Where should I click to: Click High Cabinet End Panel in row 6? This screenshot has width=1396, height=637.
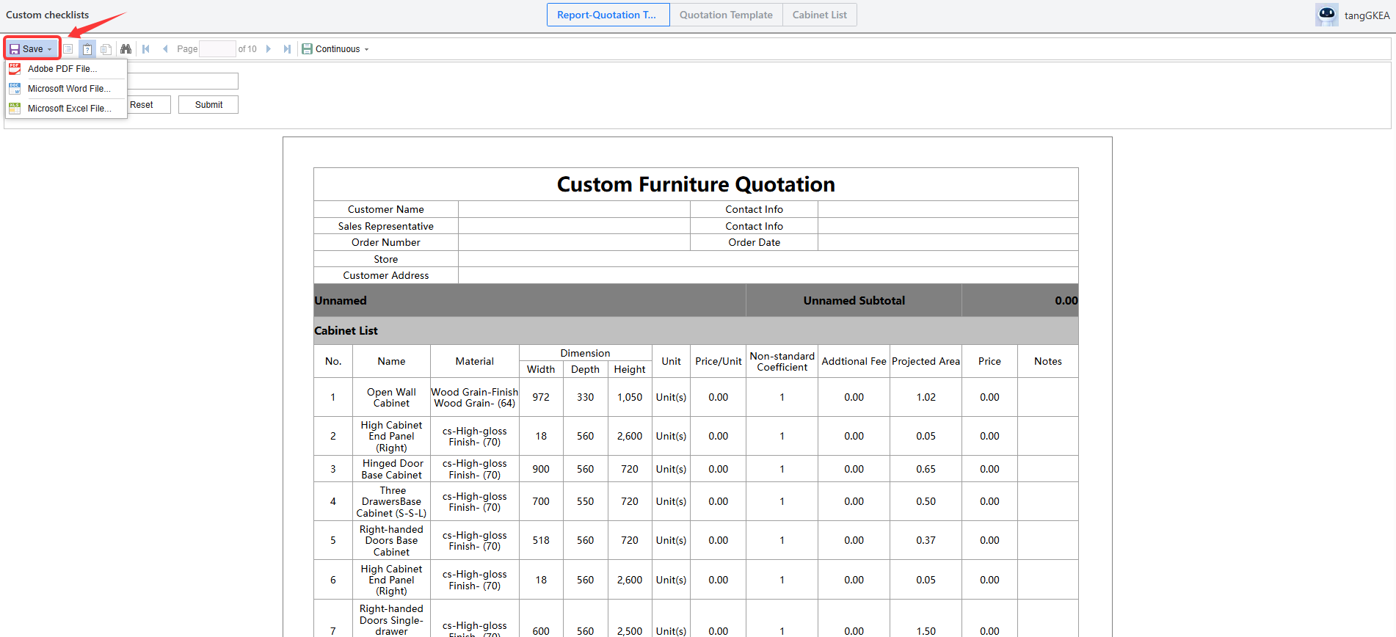pos(391,580)
